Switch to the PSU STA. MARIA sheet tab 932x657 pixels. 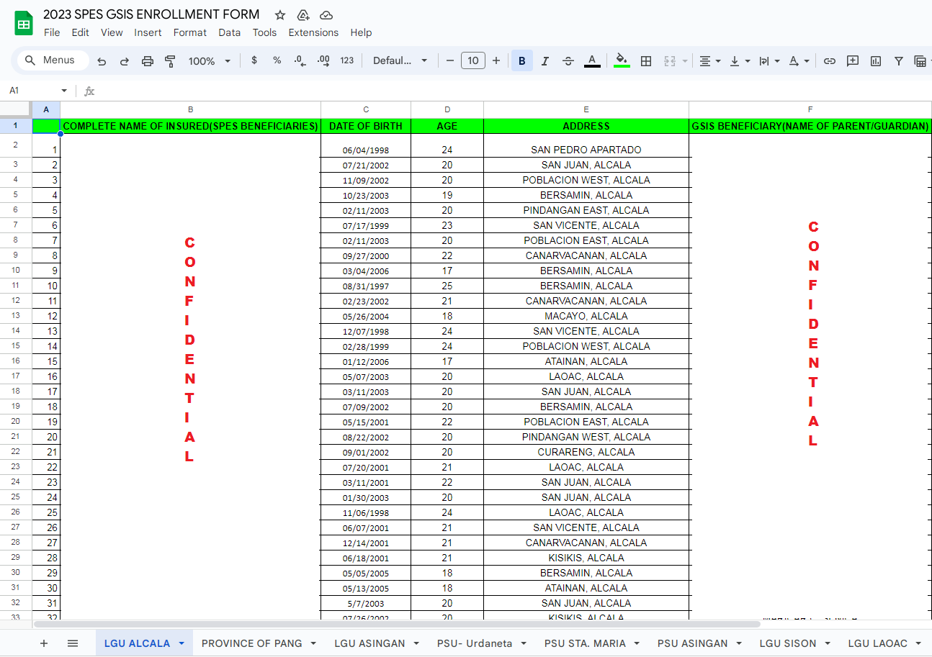point(585,643)
